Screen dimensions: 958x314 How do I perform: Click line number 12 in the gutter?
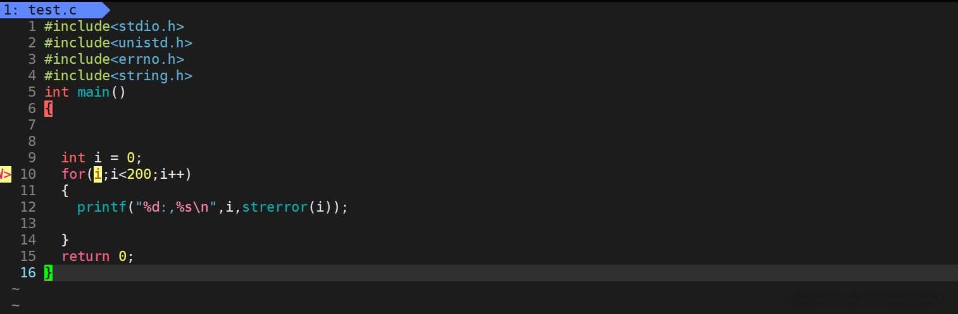click(x=28, y=207)
